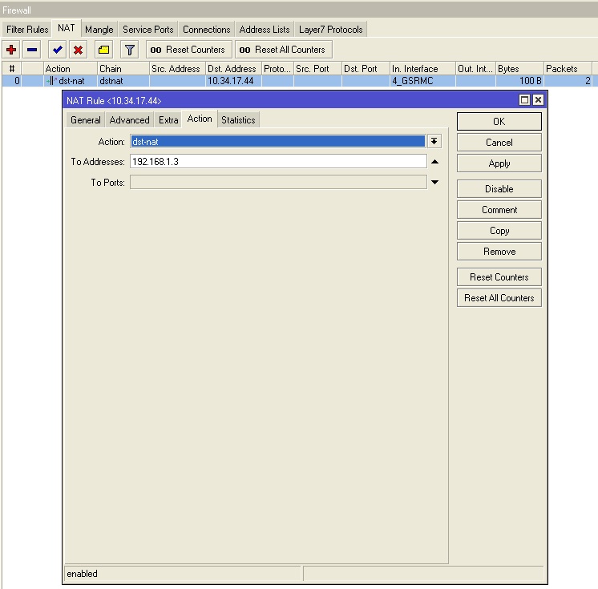Sort by Packets column header
This screenshot has height=589, width=598.
[568, 69]
